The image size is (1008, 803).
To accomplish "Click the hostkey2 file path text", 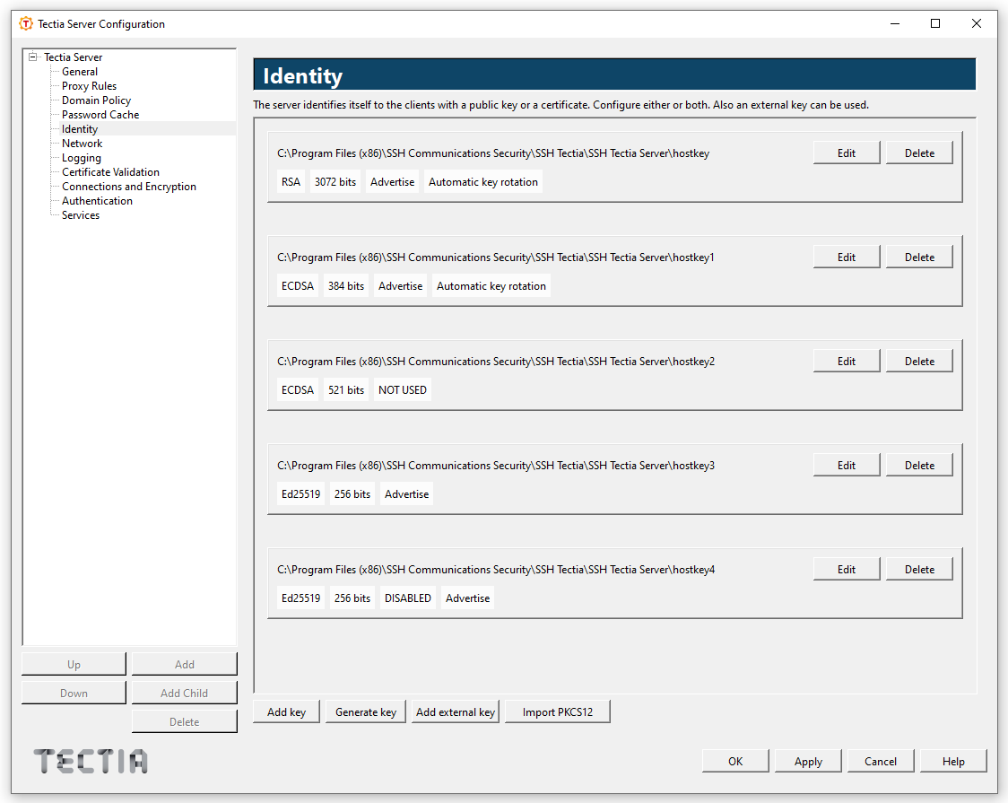I will pyautogui.click(x=496, y=362).
